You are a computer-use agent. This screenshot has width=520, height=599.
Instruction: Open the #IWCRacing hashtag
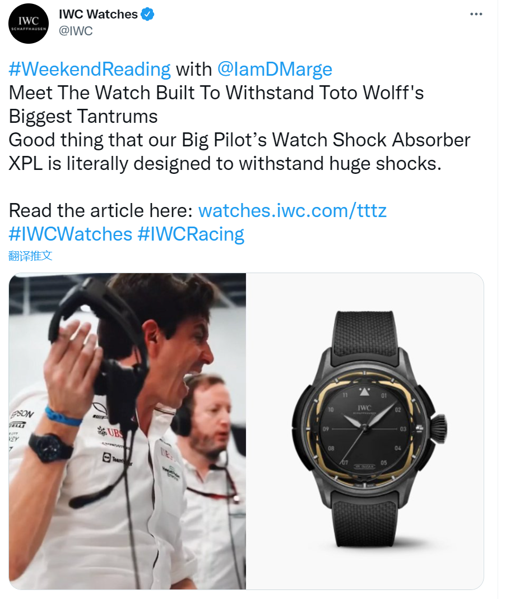[x=191, y=234]
